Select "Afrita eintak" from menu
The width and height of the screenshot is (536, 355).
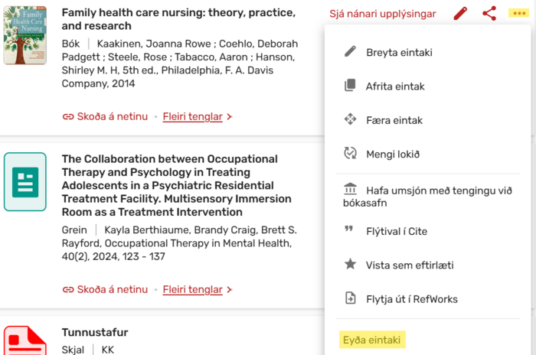point(394,86)
